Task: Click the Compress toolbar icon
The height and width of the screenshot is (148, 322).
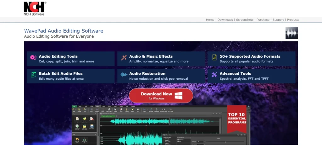Action: 157,109
